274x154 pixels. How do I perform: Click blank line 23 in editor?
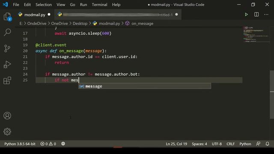coord(139,68)
